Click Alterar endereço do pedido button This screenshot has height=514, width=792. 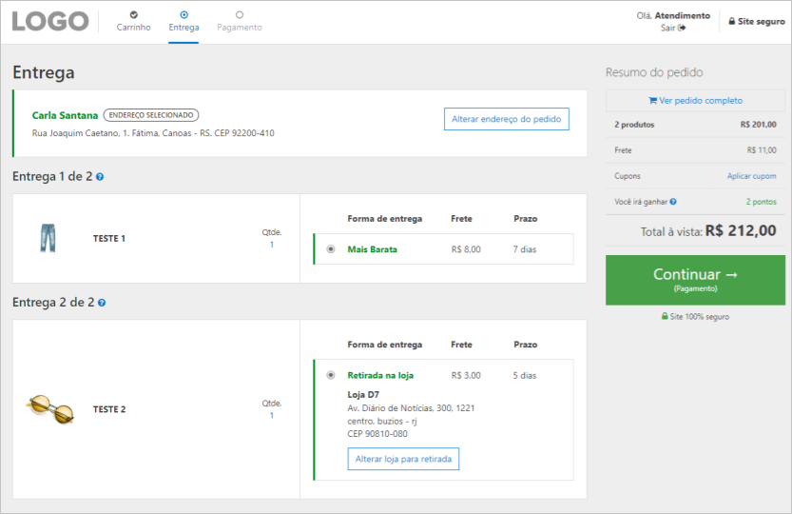(507, 119)
